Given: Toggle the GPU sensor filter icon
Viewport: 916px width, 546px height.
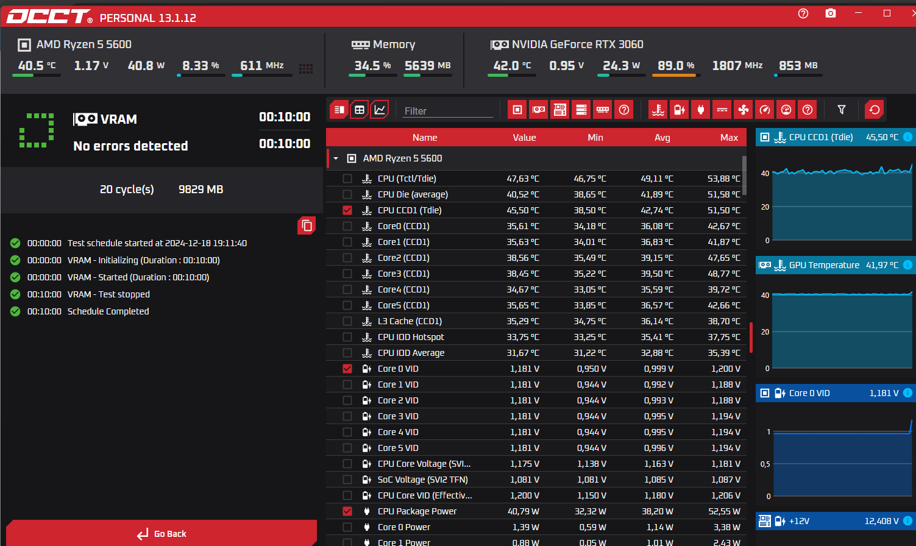Looking at the screenshot, I should [x=539, y=110].
